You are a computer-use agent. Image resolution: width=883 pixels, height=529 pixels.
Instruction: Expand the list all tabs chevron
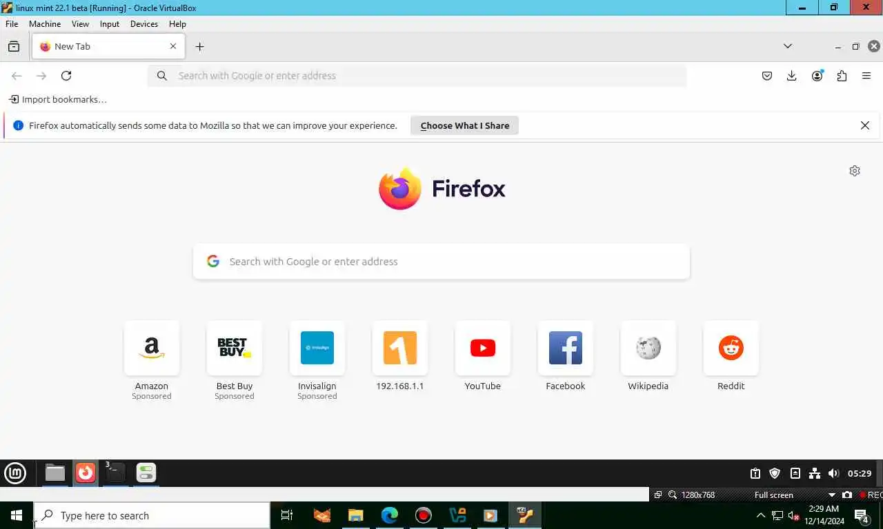pyautogui.click(x=788, y=46)
